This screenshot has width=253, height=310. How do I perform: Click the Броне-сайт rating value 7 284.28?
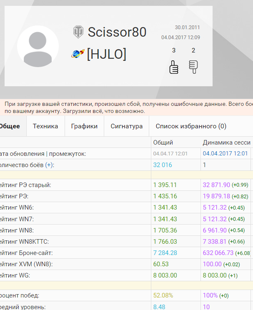tap(165, 253)
